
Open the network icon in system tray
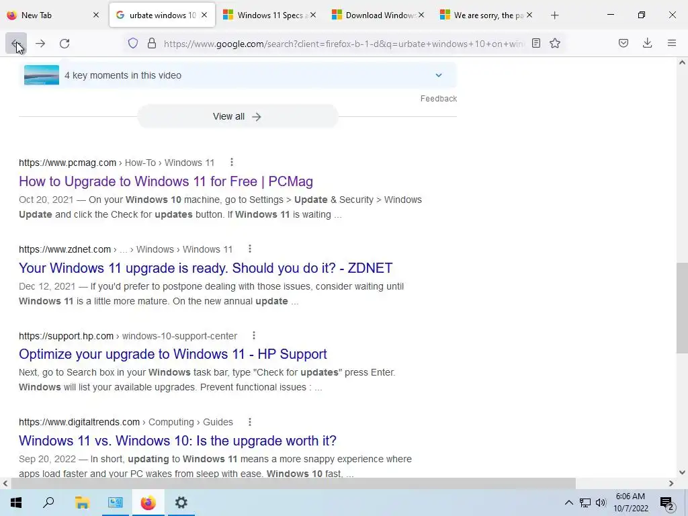pos(585,503)
